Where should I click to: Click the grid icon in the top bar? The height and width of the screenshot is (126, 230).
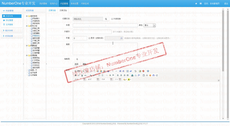(201, 3)
